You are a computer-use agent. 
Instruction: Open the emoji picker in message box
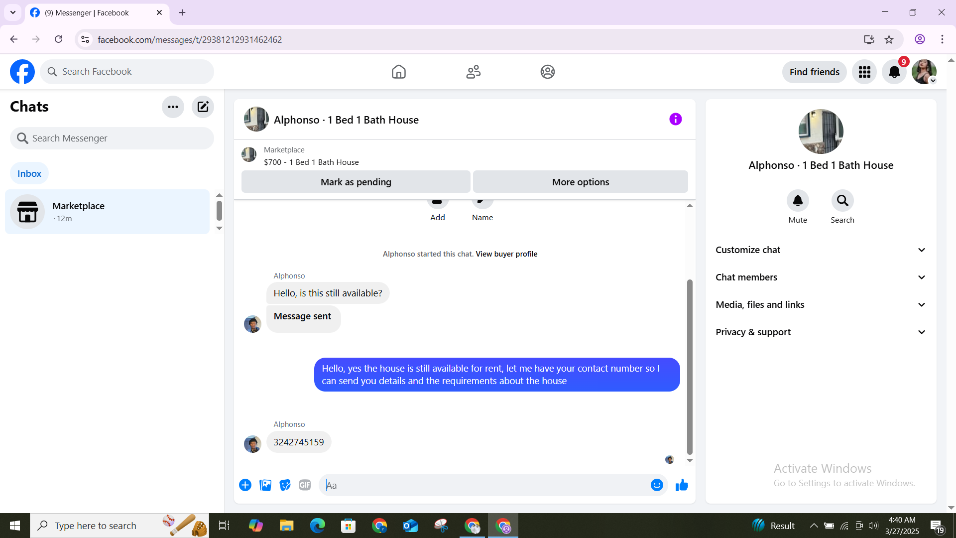click(657, 485)
